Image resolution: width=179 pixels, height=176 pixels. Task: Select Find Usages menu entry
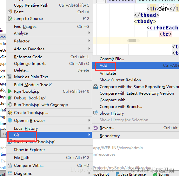pos(50,27)
